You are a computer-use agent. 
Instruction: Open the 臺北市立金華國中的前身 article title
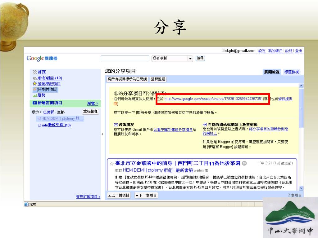(x=178, y=163)
